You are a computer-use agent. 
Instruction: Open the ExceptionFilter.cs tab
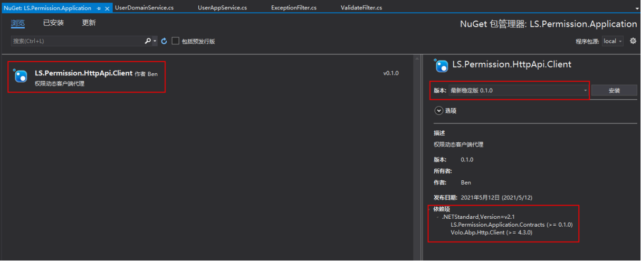pyautogui.click(x=294, y=8)
